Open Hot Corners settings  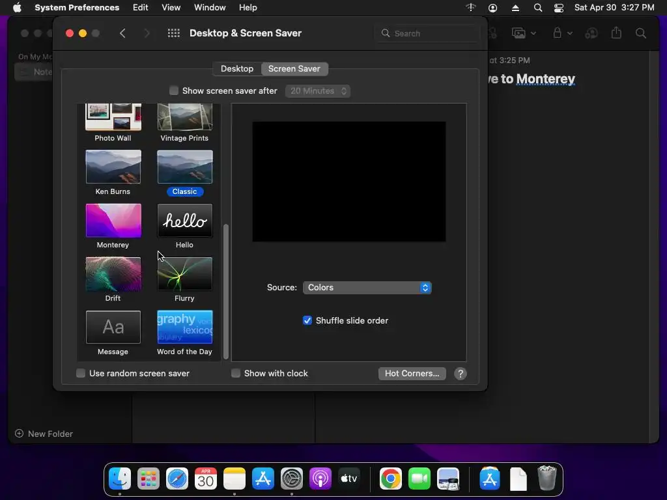(x=412, y=373)
